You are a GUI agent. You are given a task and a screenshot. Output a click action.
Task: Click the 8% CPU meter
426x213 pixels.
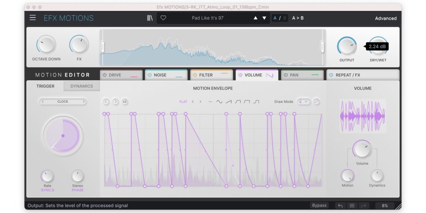385,206
